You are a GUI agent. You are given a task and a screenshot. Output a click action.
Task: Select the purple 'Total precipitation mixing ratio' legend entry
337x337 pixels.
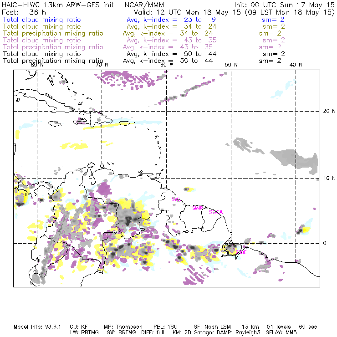(x=53, y=47)
